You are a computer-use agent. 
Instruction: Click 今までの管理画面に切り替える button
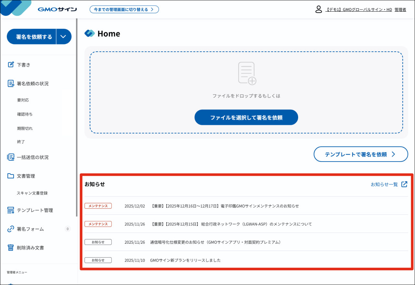(x=124, y=9)
